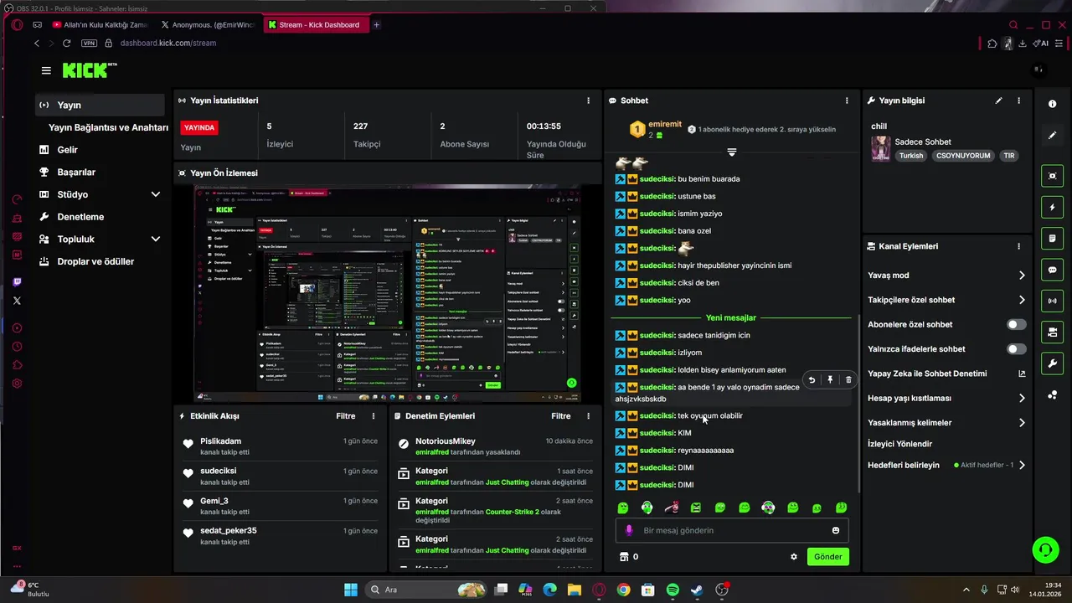Open the Kick hamburger menu

tap(46, 70)
